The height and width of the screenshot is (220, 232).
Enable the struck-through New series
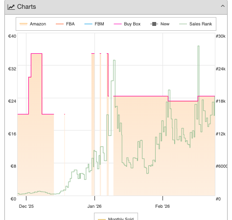160,24
